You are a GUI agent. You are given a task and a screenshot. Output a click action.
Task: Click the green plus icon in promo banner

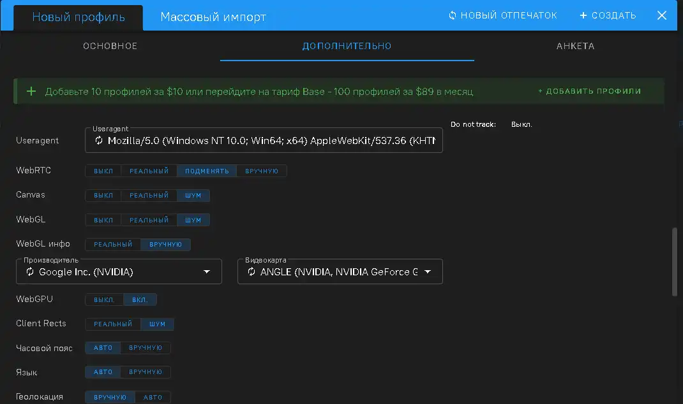pyautogui.click(x=31, y=91)
